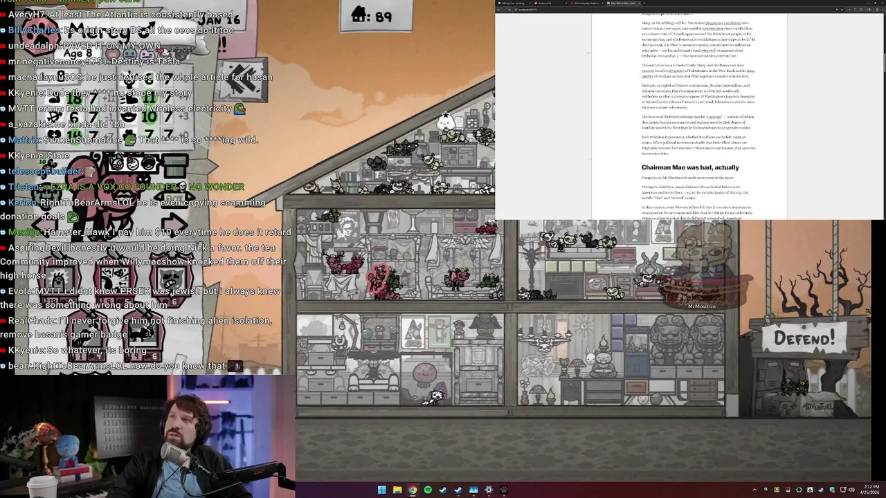Click chat username 'AveryH7'

point(26,15)
